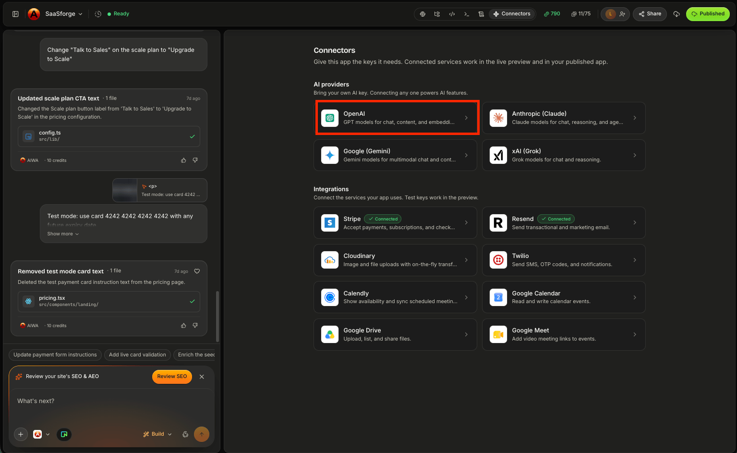Click the Google Calendar logo icon
Image resolution: width=737 pixels, height=453 pixels.
498,297
